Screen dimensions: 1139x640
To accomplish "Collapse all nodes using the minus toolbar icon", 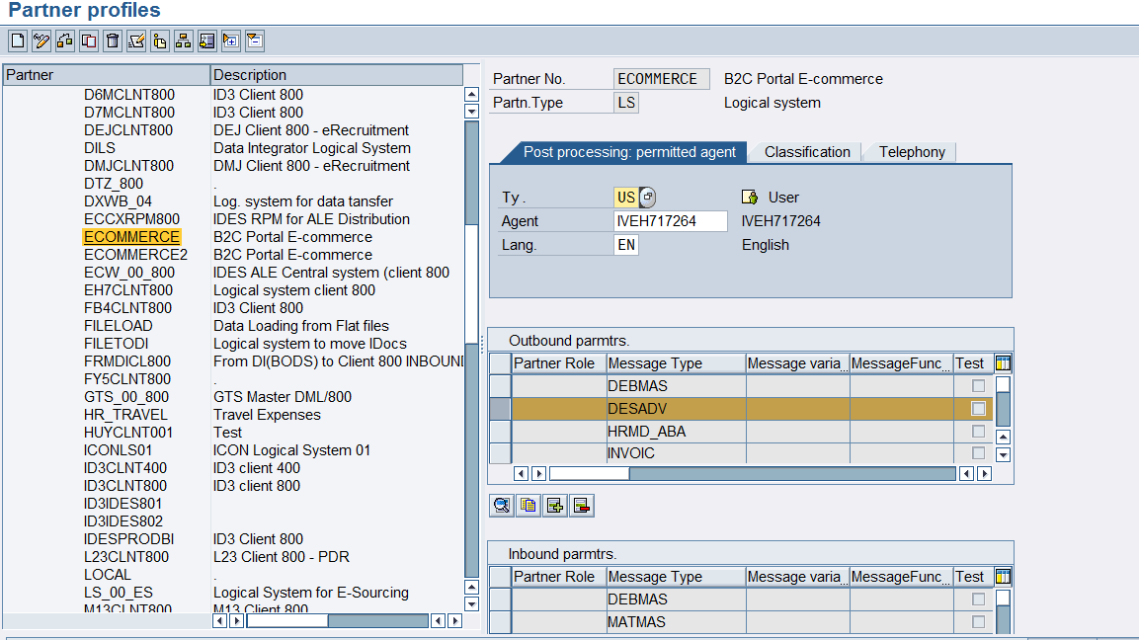I will 254,40.
